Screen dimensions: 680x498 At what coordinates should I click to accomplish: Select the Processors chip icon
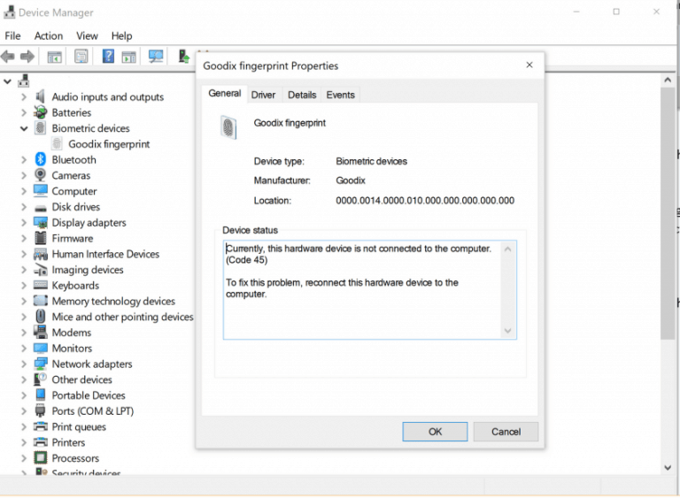[x=41, y=457]
